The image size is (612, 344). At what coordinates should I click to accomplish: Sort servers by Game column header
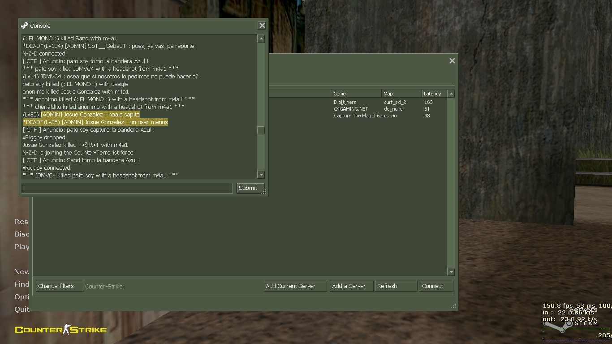pos(356,94)
